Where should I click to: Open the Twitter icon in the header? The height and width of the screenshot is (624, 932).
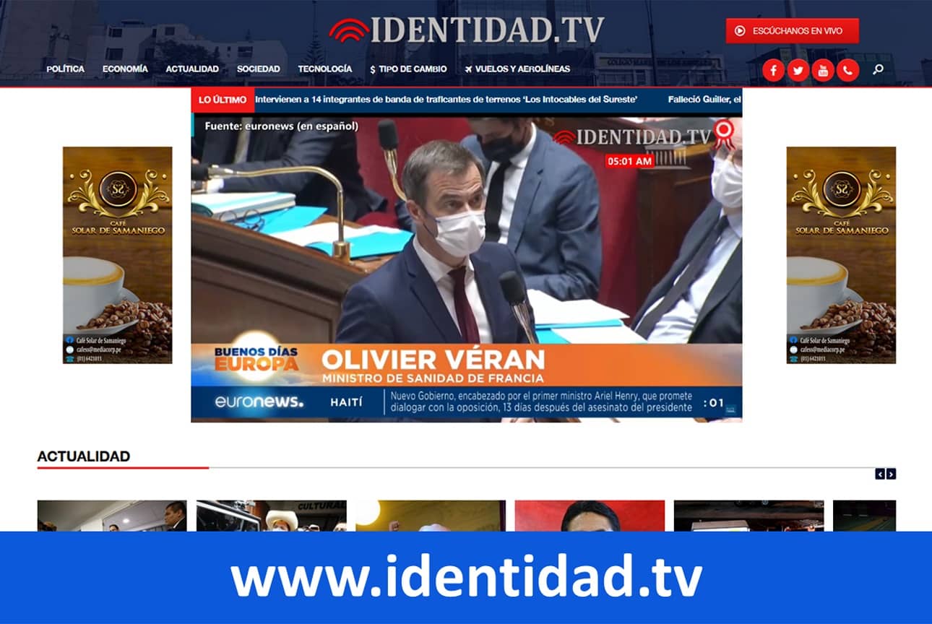point(798,70)
